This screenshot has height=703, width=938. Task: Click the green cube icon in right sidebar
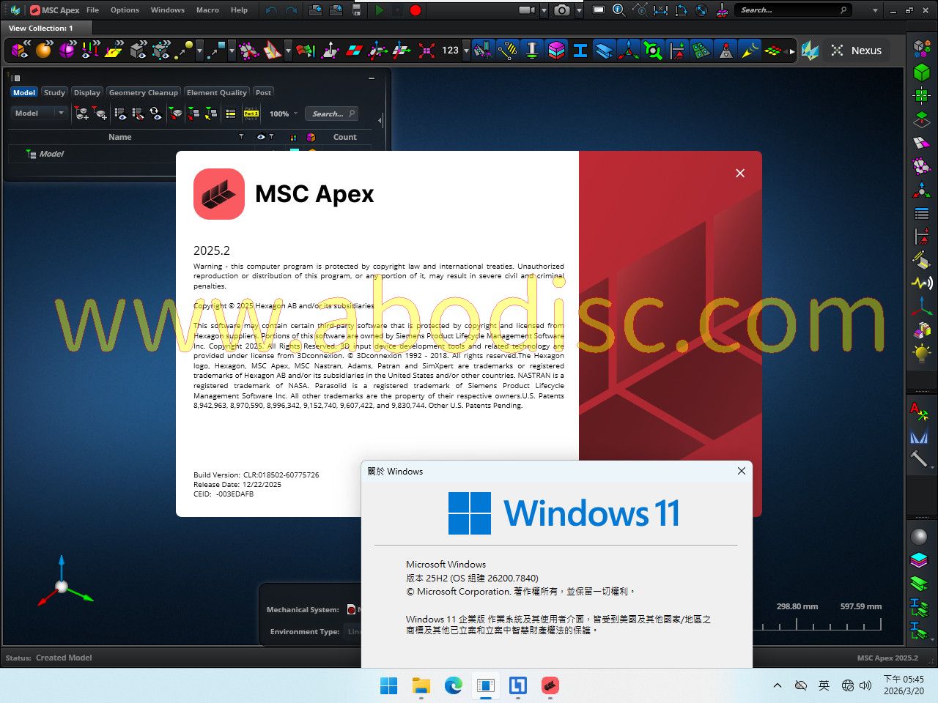[921, 72]
